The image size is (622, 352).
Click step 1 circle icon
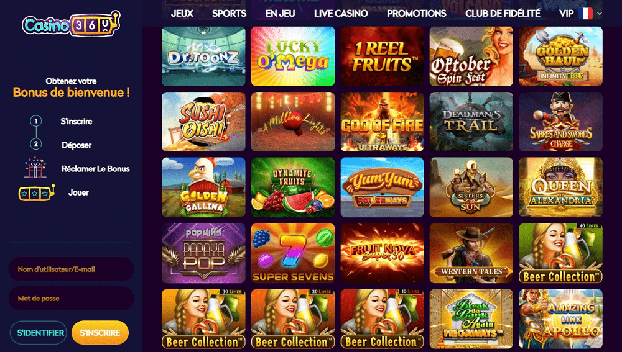point(36,121)
